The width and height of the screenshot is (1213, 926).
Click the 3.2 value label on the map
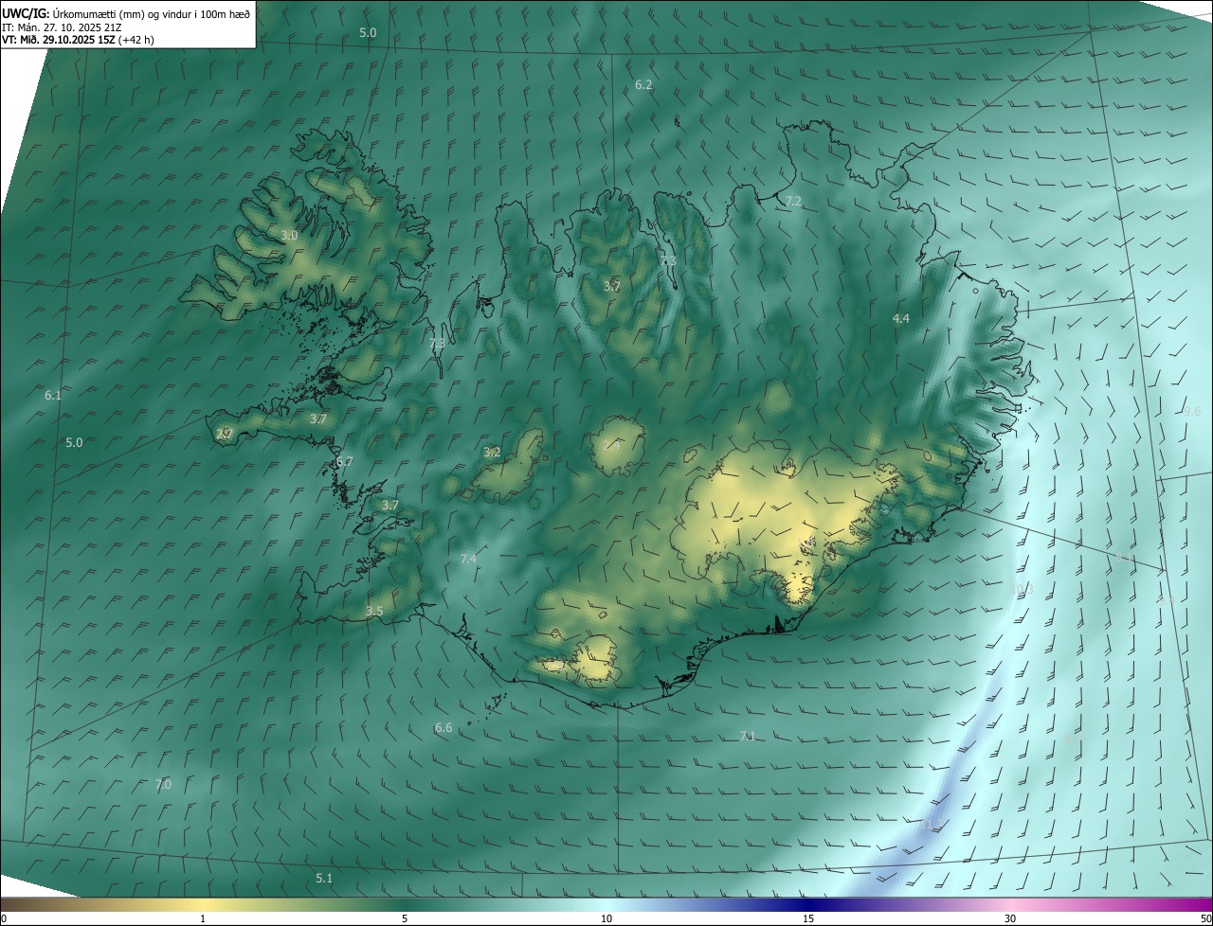click(x=492, y=453)
